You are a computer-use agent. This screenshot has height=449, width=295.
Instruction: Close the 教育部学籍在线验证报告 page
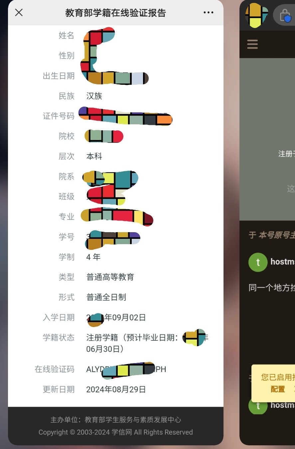click(x=19, y=13)
